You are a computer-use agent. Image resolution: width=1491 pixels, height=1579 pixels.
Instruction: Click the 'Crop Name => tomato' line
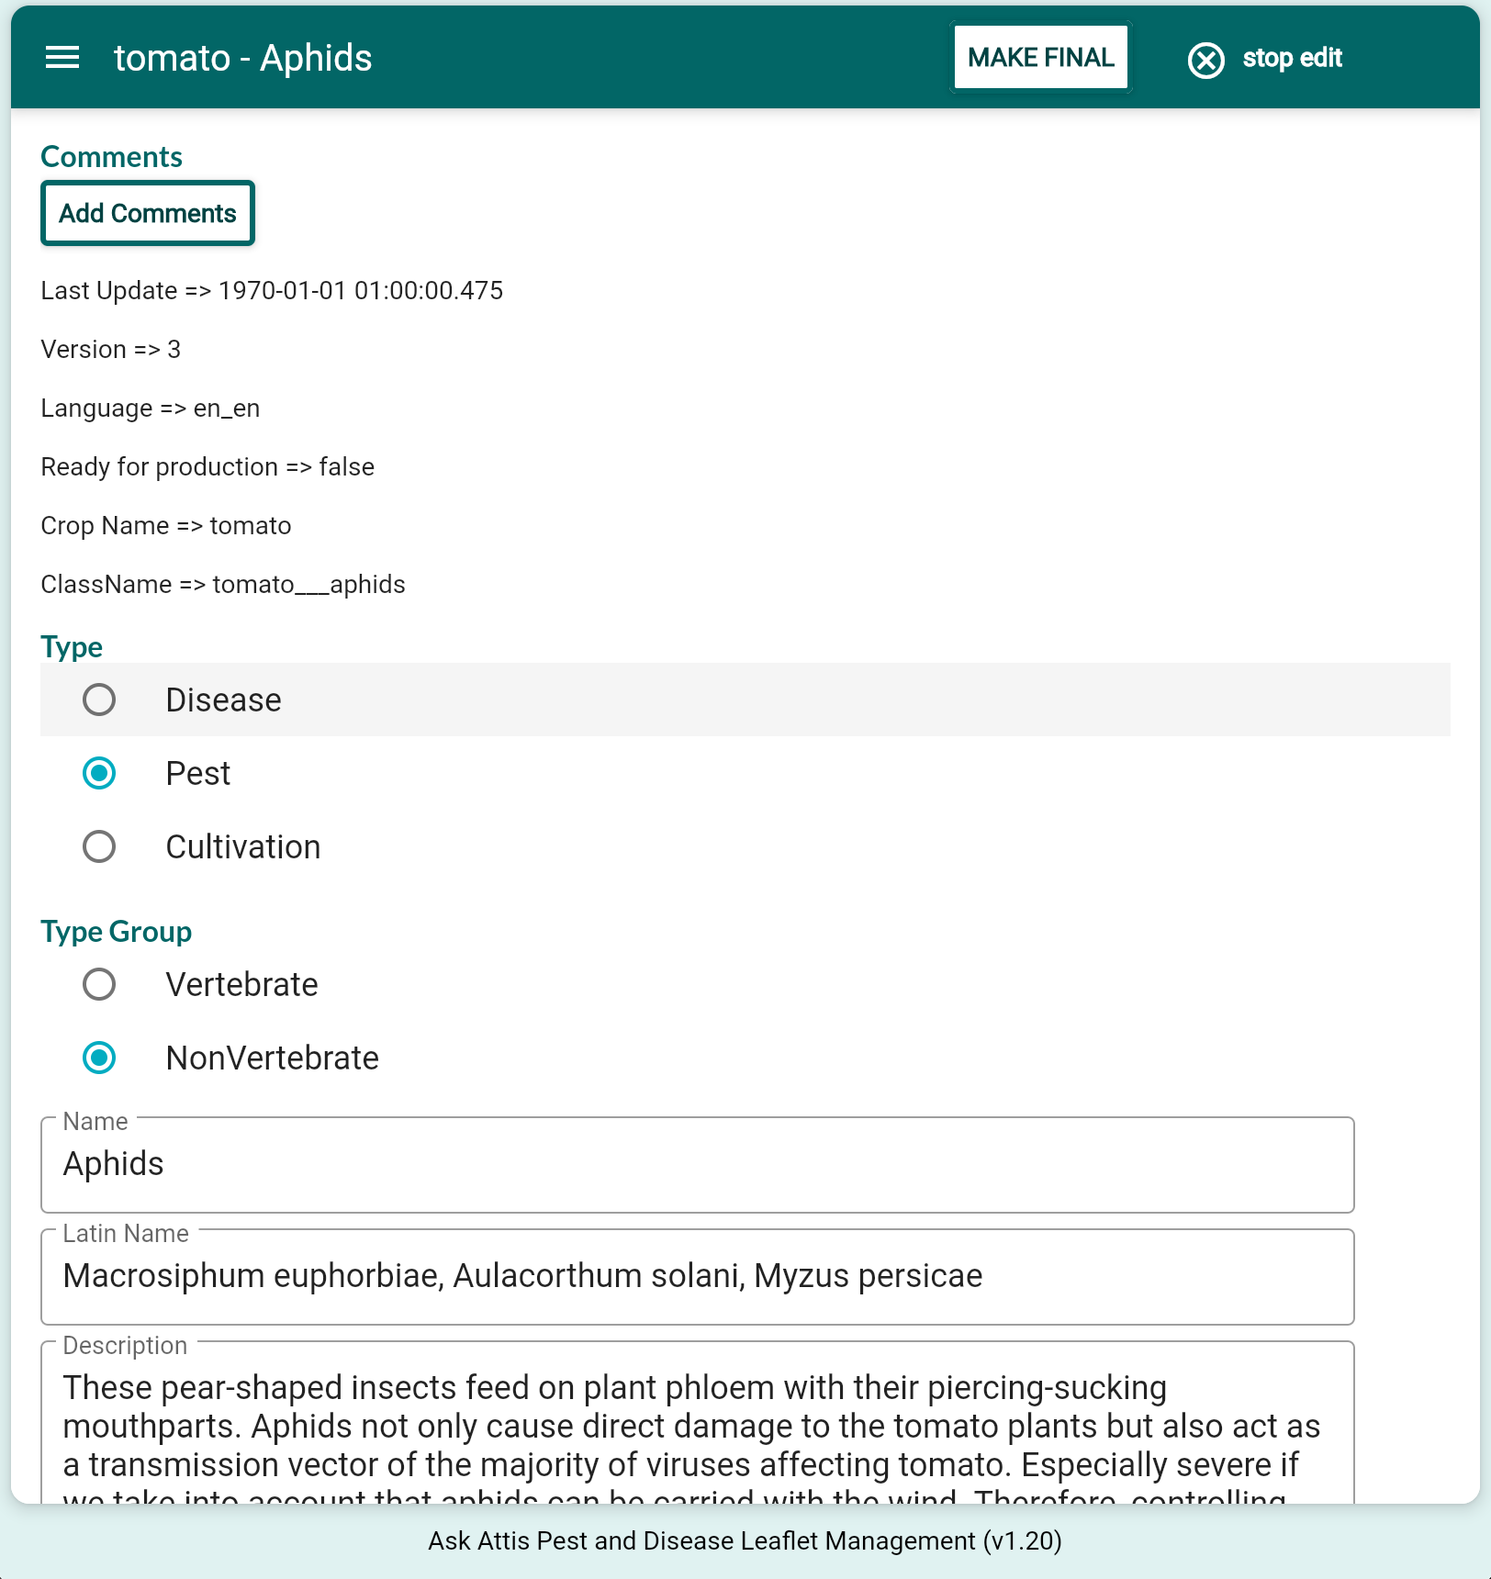pos(166,526)
